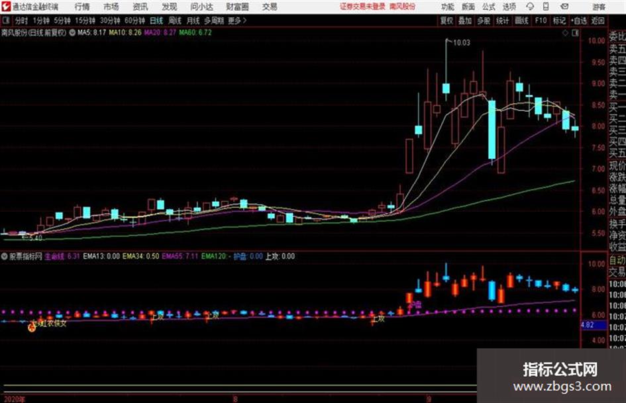626x403 pixels.
Task: Switch to 30分钟 period tab
Action: pos(110,21)
